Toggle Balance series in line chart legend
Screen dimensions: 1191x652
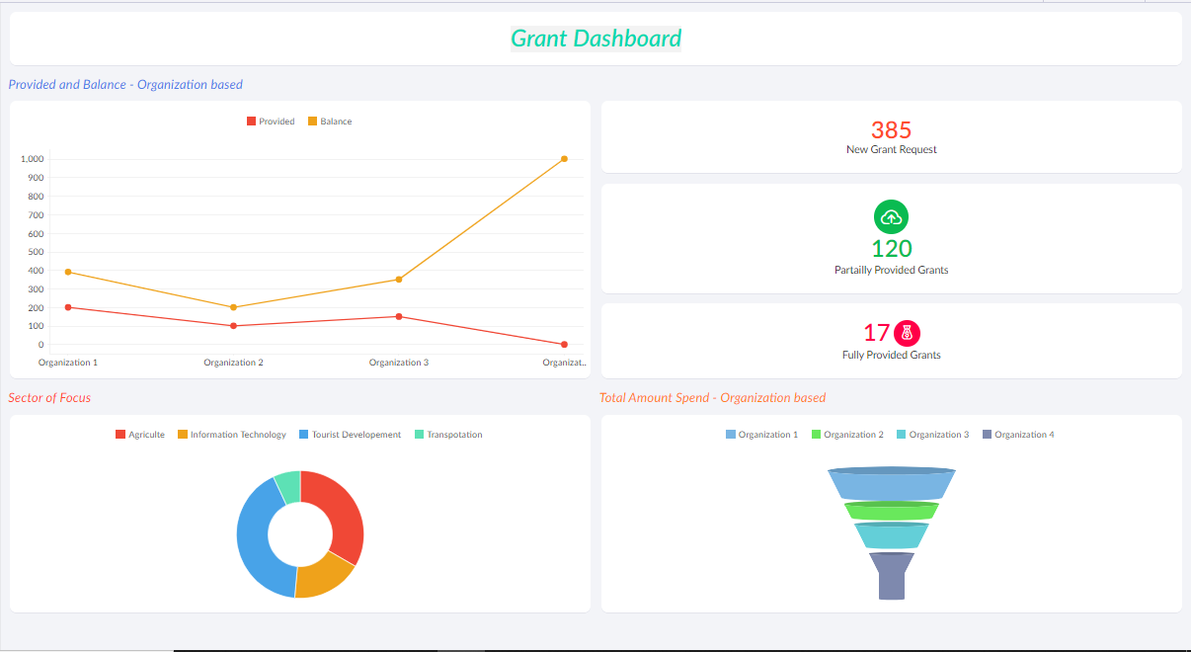330,122
